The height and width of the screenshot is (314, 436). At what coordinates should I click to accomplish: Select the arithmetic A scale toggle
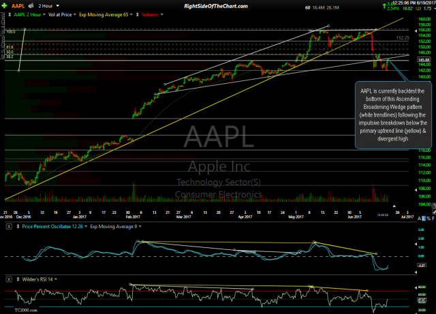[419, 219]
